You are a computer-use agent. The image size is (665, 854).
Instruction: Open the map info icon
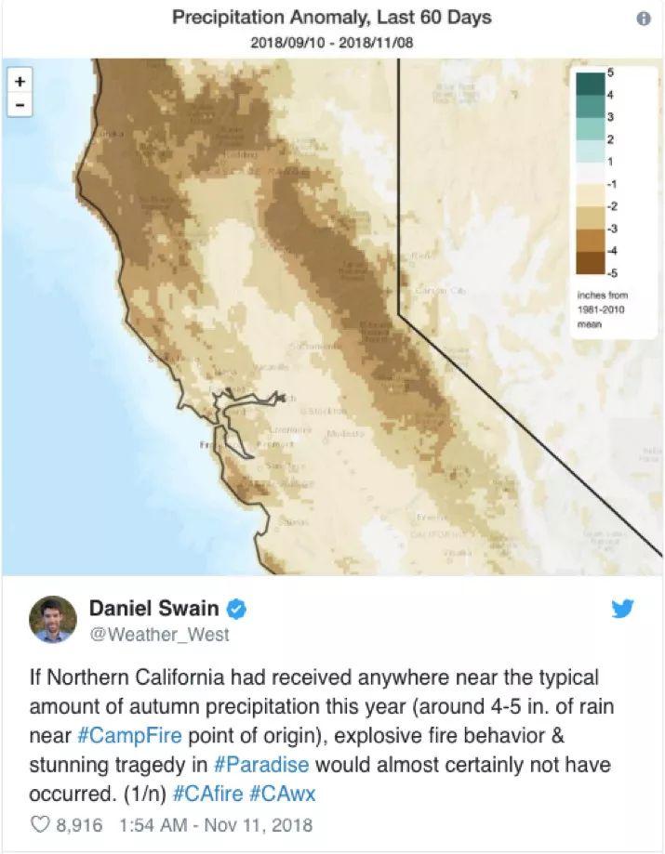click(x=643, y=20)
